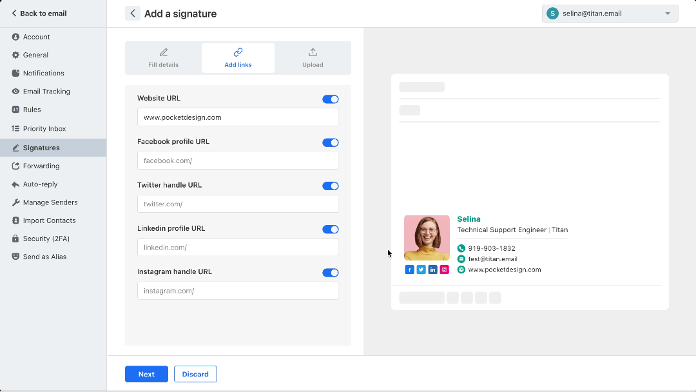Click the Next button
Viewport: 696px width, 392px height.
tap(146, 374)
